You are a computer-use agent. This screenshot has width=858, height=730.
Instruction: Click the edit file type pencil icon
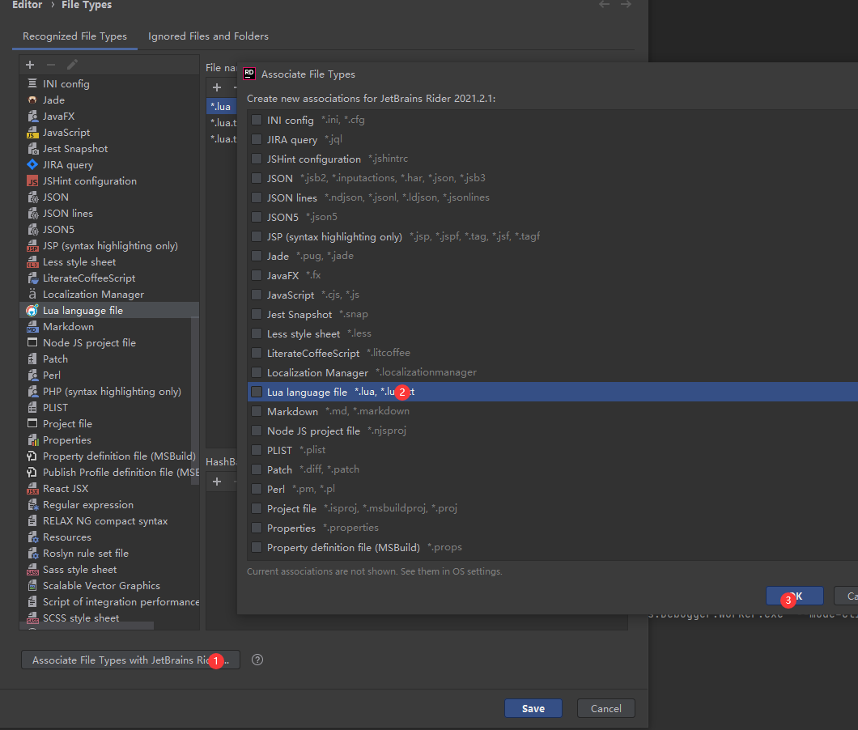(x=72, y=65)
